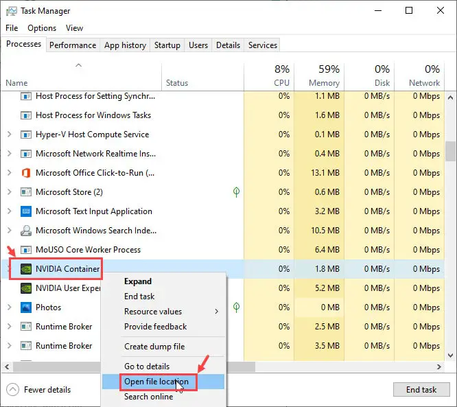Image resolution: width=457 pixels, height=407 pixels.
Task: Expand the Photos process group
Action: coord(9,307)
